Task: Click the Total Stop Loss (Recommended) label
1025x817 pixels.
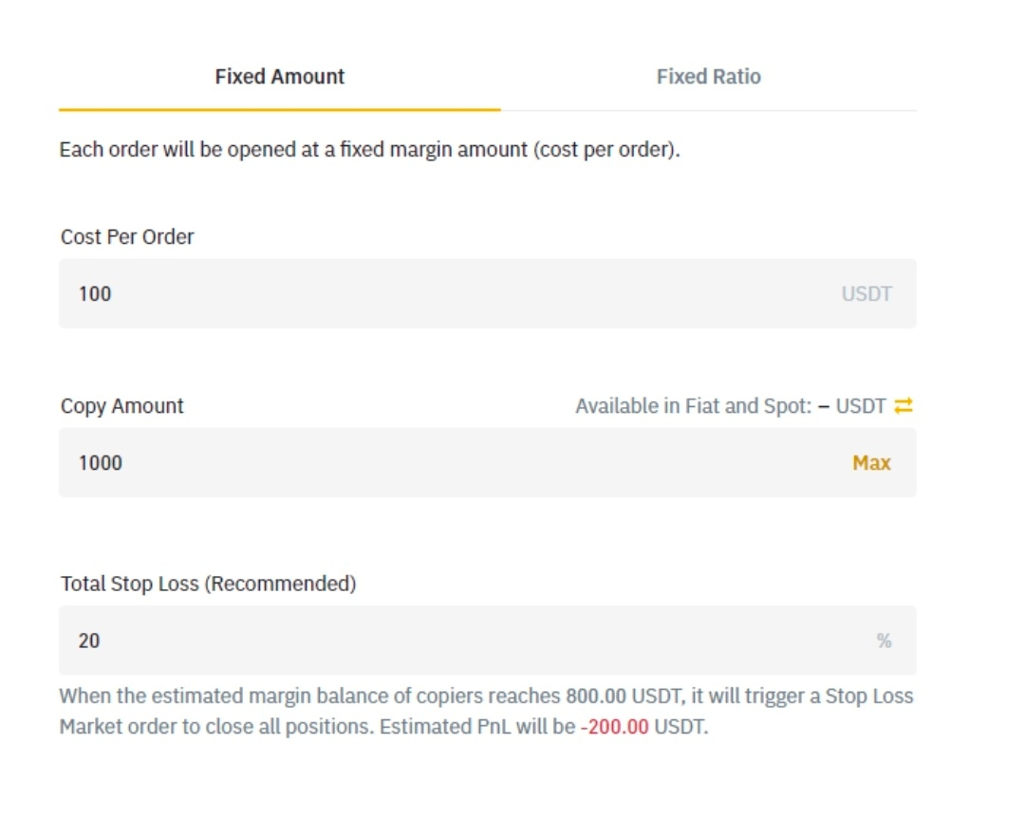Action: (x=209, y=584)
